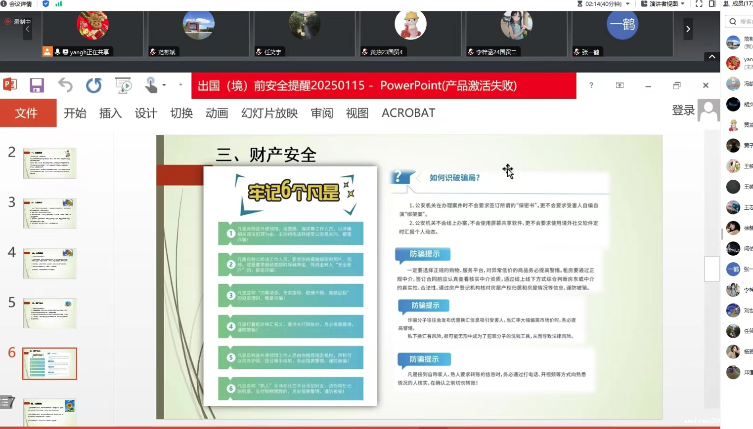The width and height of the screenshot is (753, 429).
Task: Open PowerPoint help question mark
Action: click(591, 85)
